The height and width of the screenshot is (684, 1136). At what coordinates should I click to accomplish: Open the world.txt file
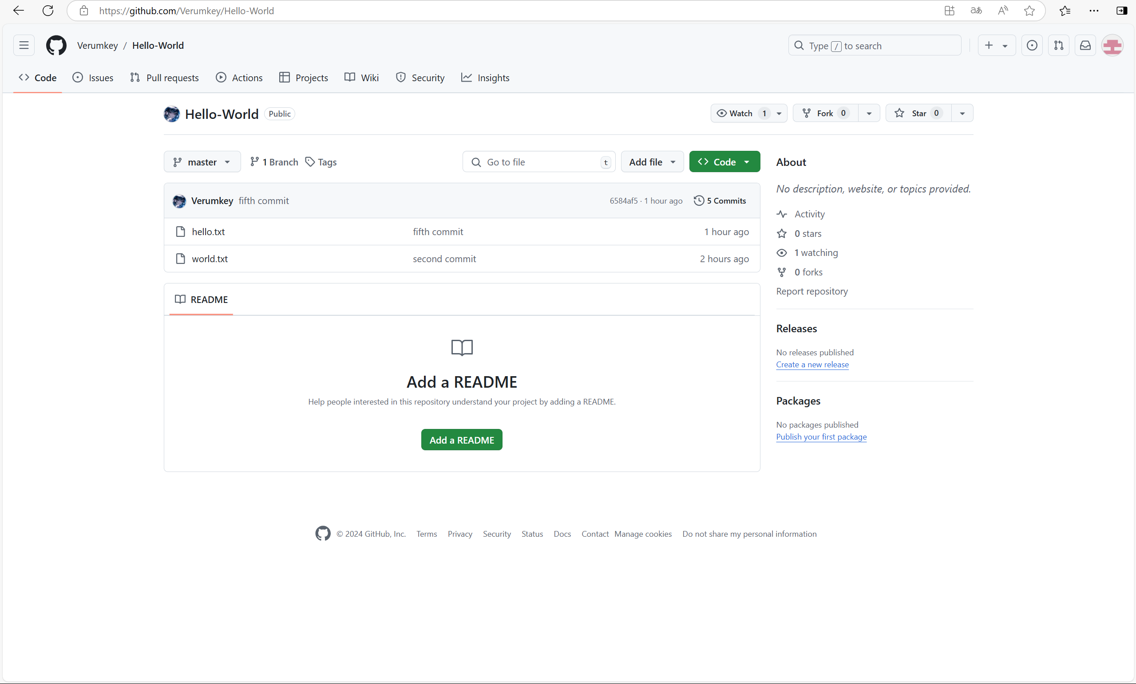point(210,259)
